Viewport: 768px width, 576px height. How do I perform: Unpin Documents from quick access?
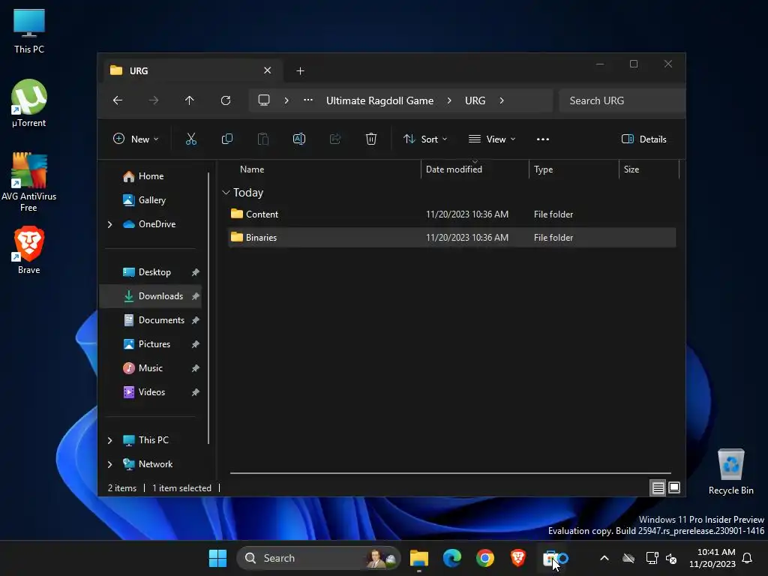[x=196, y=320]
